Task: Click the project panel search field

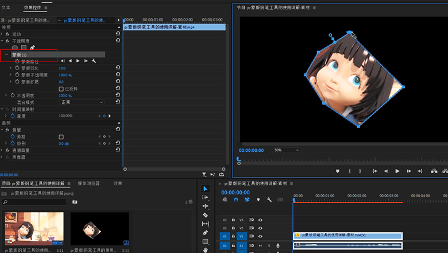Action: click(34, 202)
